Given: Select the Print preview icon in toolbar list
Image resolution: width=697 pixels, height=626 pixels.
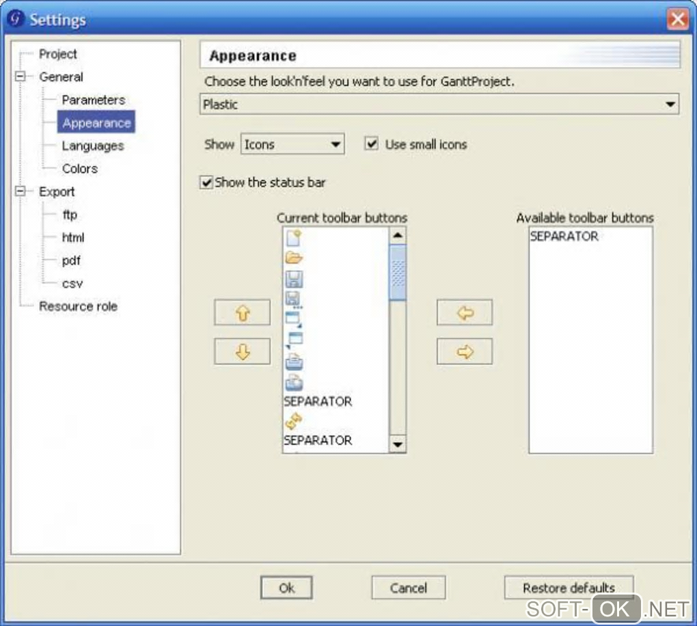Looking at the screenshot, I should [294, 382].
